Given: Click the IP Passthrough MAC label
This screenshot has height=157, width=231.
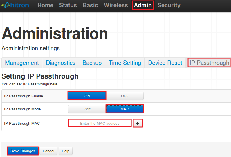Looking at the screenshot, I should click(x=22, y=124).
